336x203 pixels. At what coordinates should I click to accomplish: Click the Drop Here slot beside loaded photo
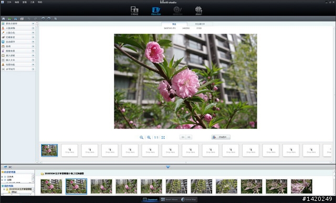[x=69, y=150]
